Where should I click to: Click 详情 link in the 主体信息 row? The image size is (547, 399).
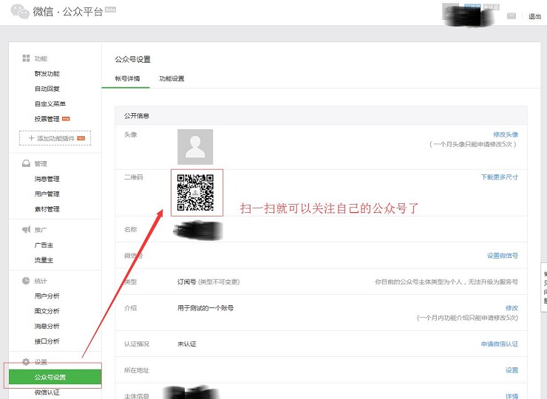coord(512,396)
